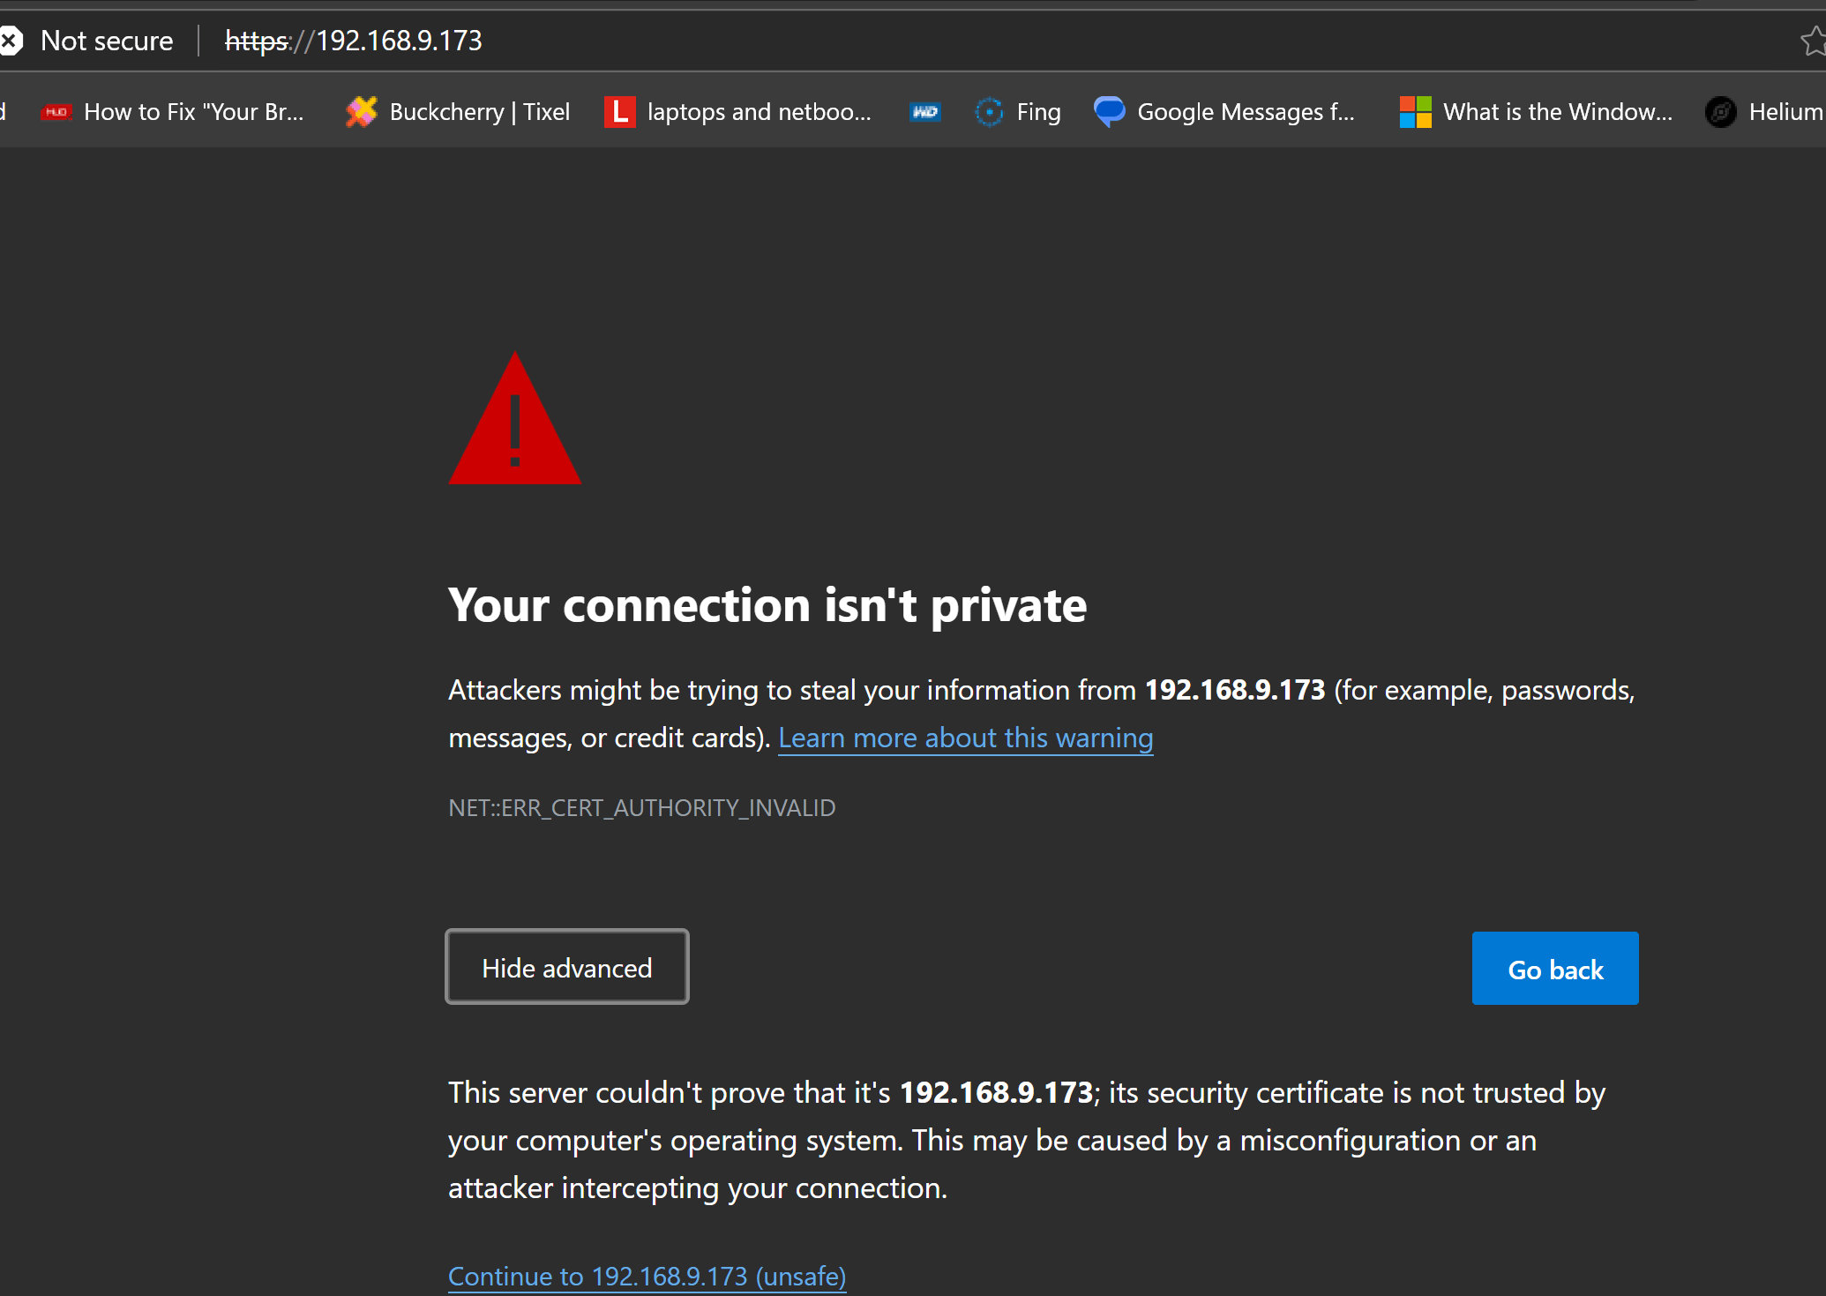This screenshot has height=1296, width=1826.
Task: Open Learn more about this warning link
Action: [x=965, y=738]
